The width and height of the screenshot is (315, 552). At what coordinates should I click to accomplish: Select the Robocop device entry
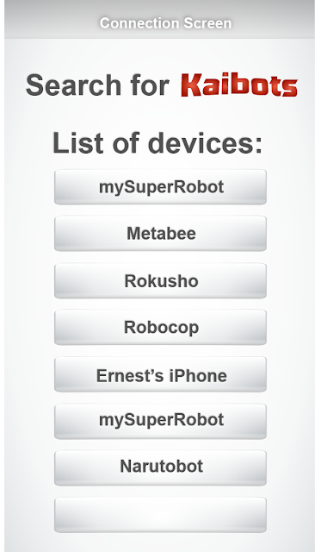tap(160, 328)
